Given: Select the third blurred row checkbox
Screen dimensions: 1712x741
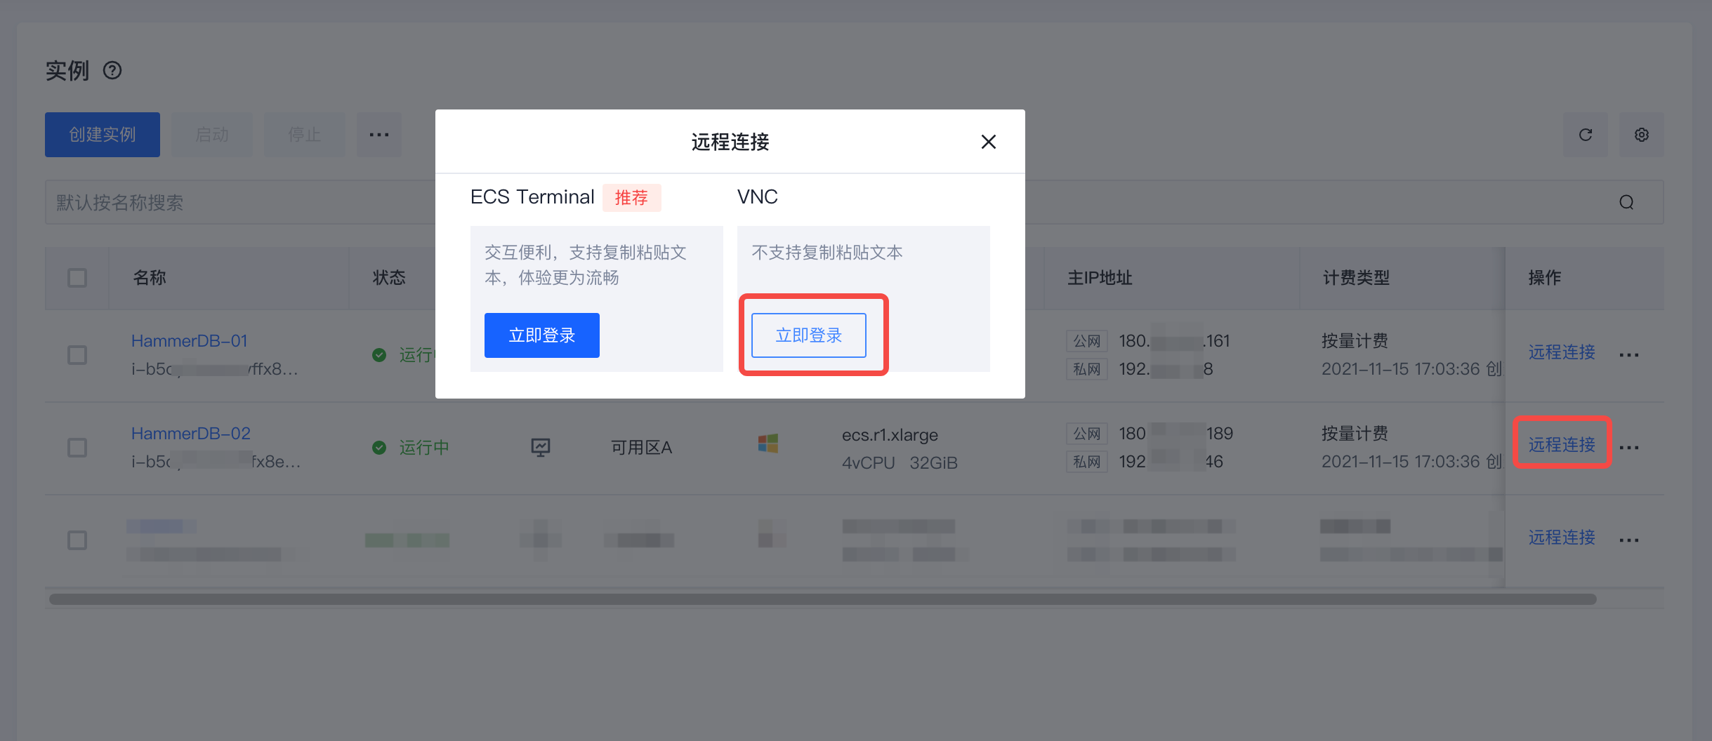Looking at the screenshot, I should click(x=77, y=540).
